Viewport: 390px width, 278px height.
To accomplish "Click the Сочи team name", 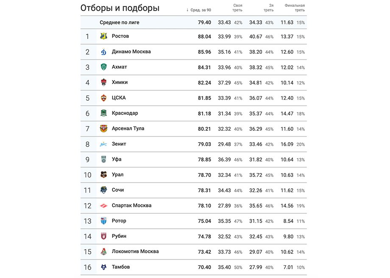I will point(118,190).
